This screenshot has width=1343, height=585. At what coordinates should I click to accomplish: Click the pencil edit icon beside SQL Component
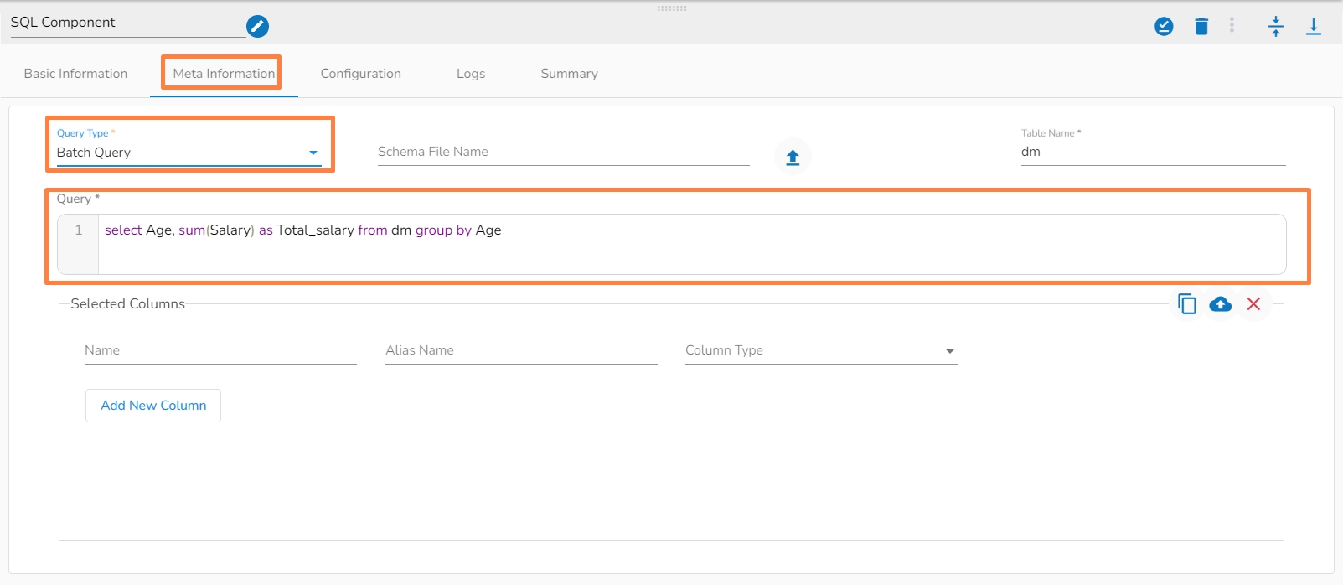[257, 27]
